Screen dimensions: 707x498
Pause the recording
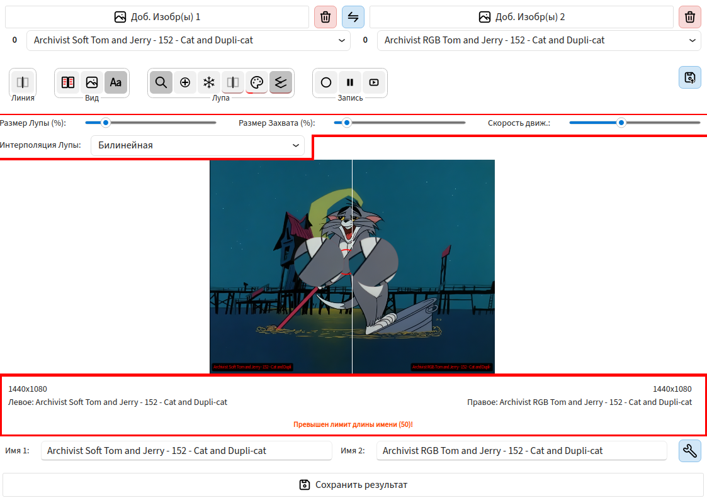click(350, 82)
